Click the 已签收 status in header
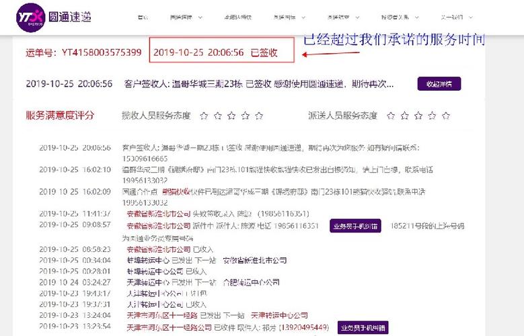 pyautogui.click(x=264, y=53)
